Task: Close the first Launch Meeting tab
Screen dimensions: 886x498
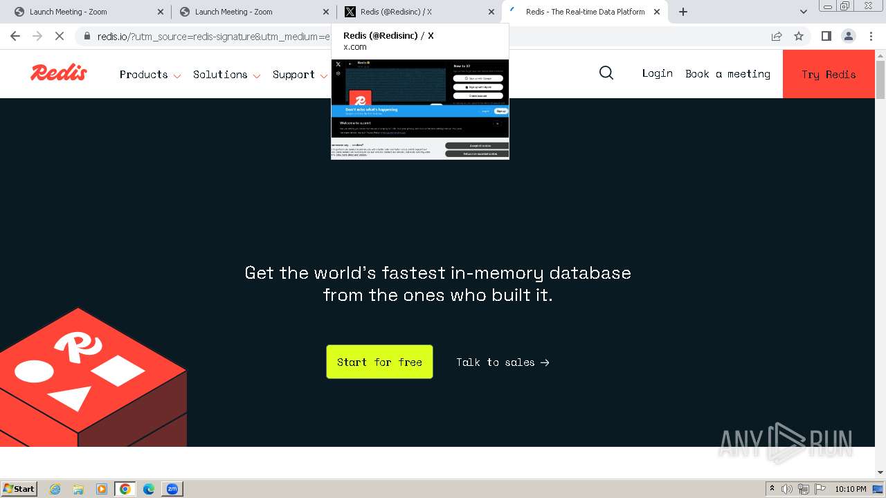Action: [161, 12]
